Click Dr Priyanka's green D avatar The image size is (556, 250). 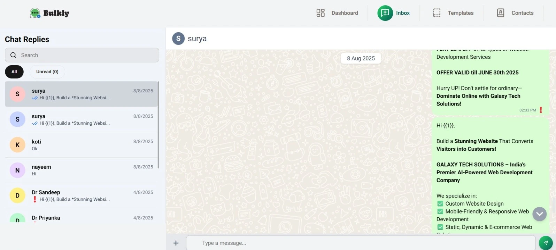pyautogui.click(x=17, y=218)
